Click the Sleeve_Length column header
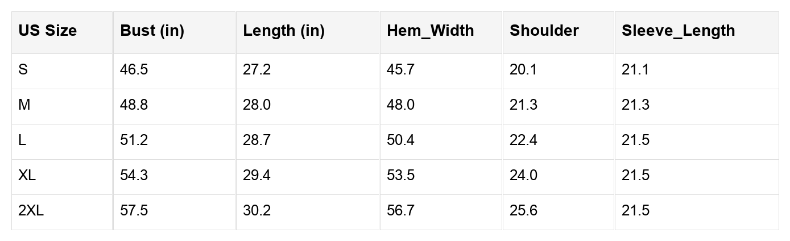Screen dimensions: 790x241 [678, 31]
